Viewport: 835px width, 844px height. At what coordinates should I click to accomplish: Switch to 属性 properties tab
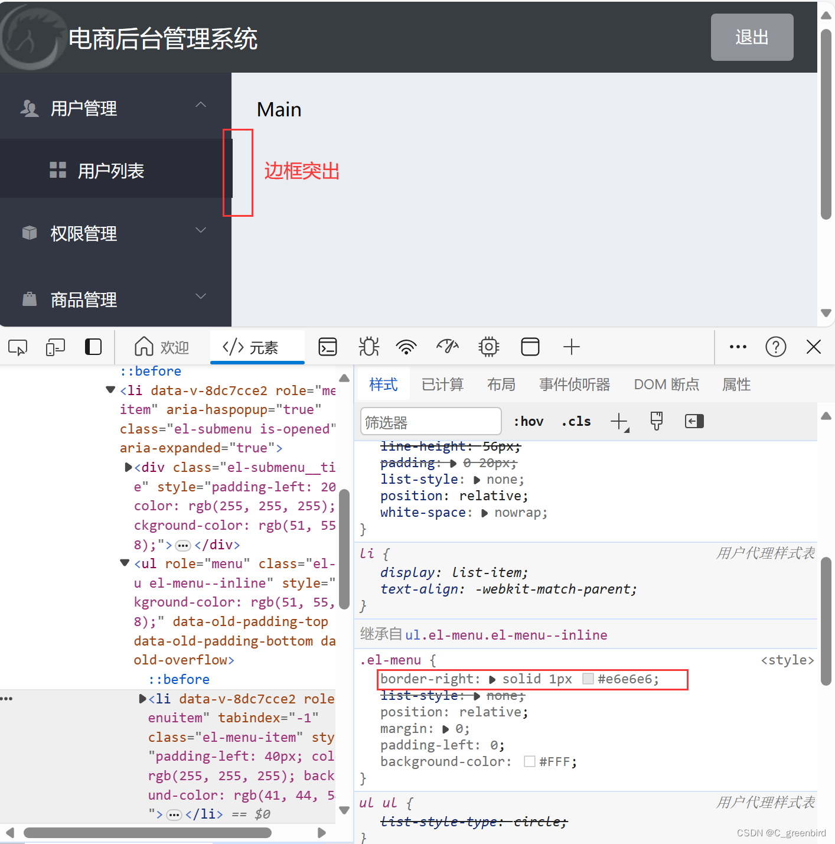[x=736, y=384]
